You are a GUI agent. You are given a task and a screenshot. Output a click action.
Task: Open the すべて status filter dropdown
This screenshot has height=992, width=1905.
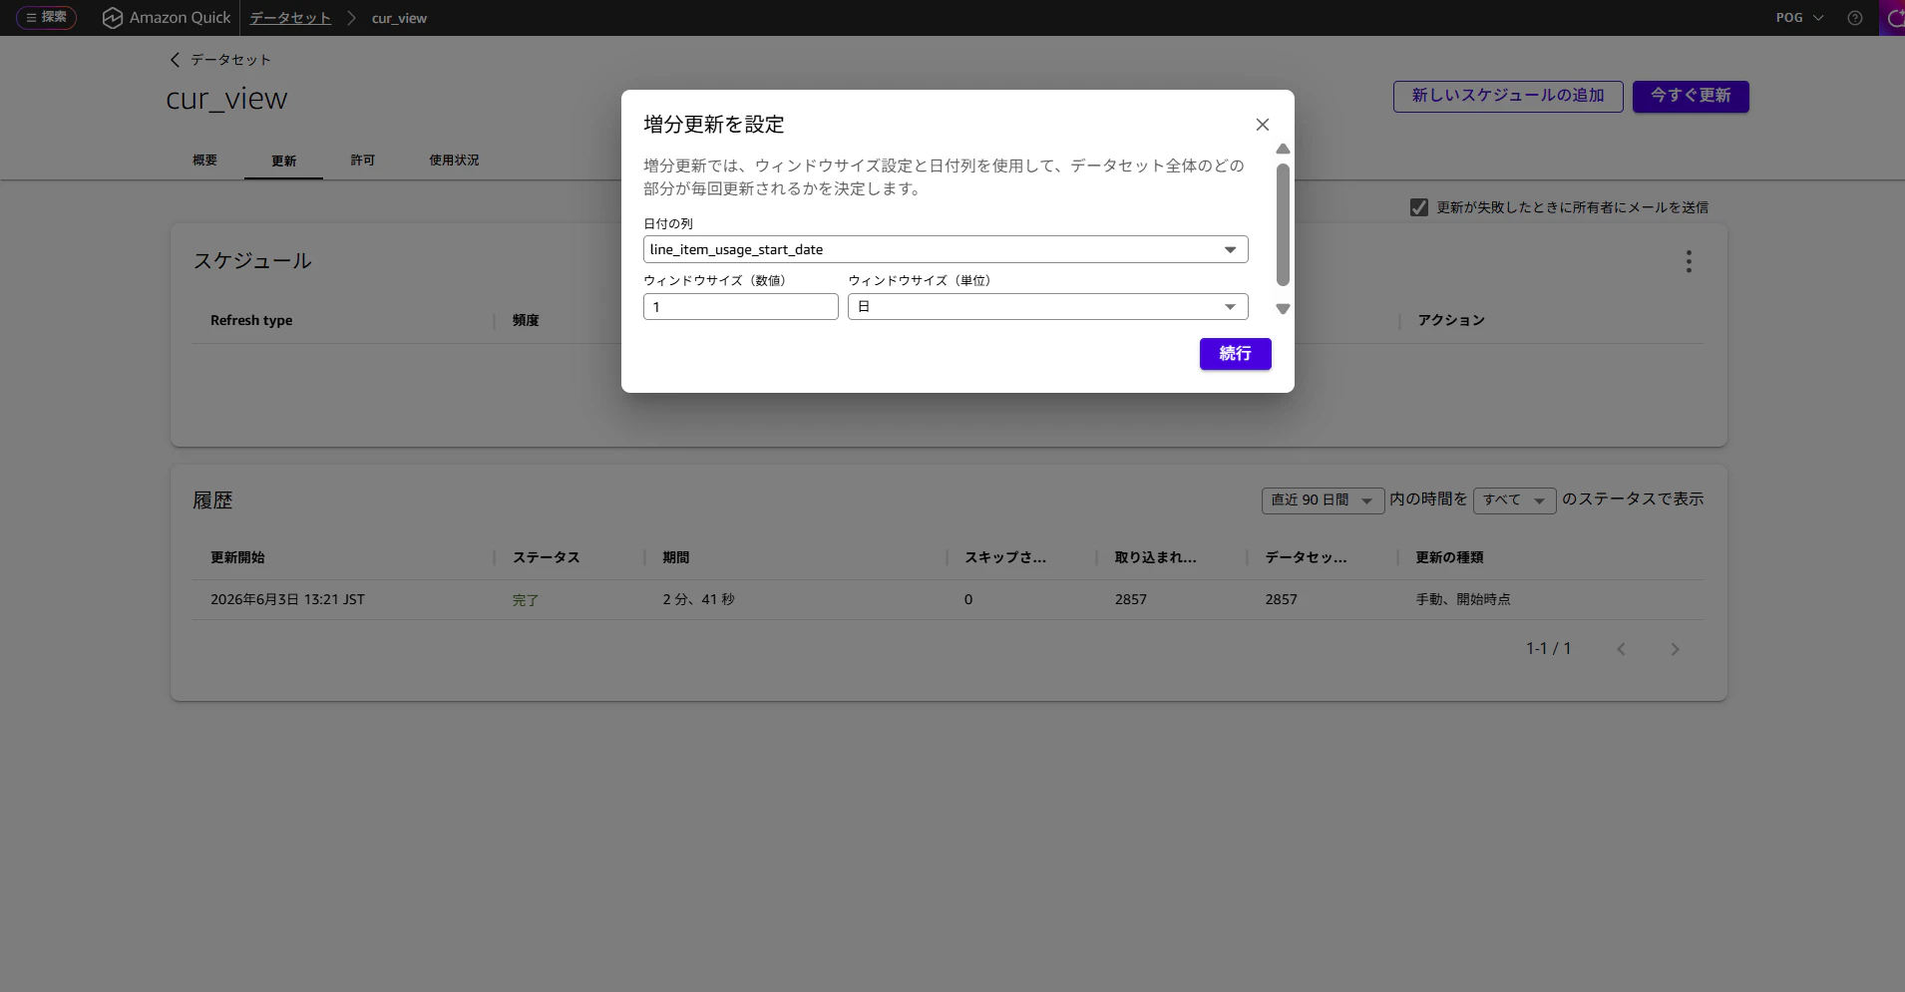pos(1514,499)
